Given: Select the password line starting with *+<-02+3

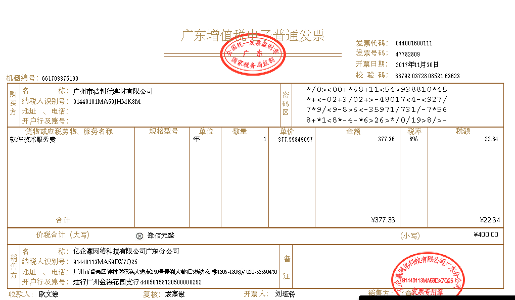Looking at the screenshot, I should click(x=377, y=99).
